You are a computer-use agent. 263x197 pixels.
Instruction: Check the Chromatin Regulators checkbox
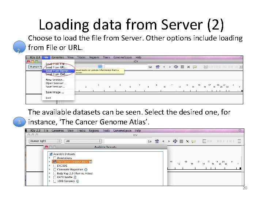54,170
